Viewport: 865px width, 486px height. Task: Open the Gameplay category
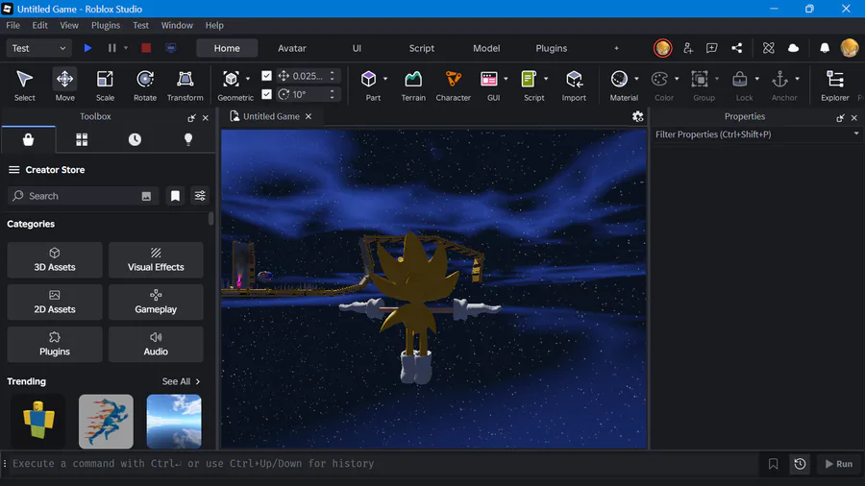(156, 302)
